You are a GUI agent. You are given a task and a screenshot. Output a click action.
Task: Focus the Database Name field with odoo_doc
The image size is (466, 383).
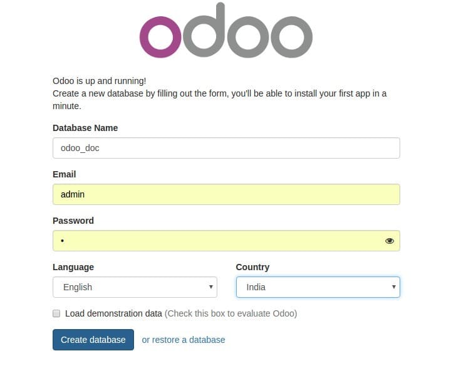click(227, 148)
